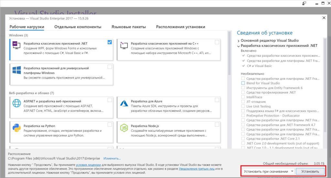Expand Основной редактор Visual Studio section
331x178 pixels.
click(x=238, y=41)
